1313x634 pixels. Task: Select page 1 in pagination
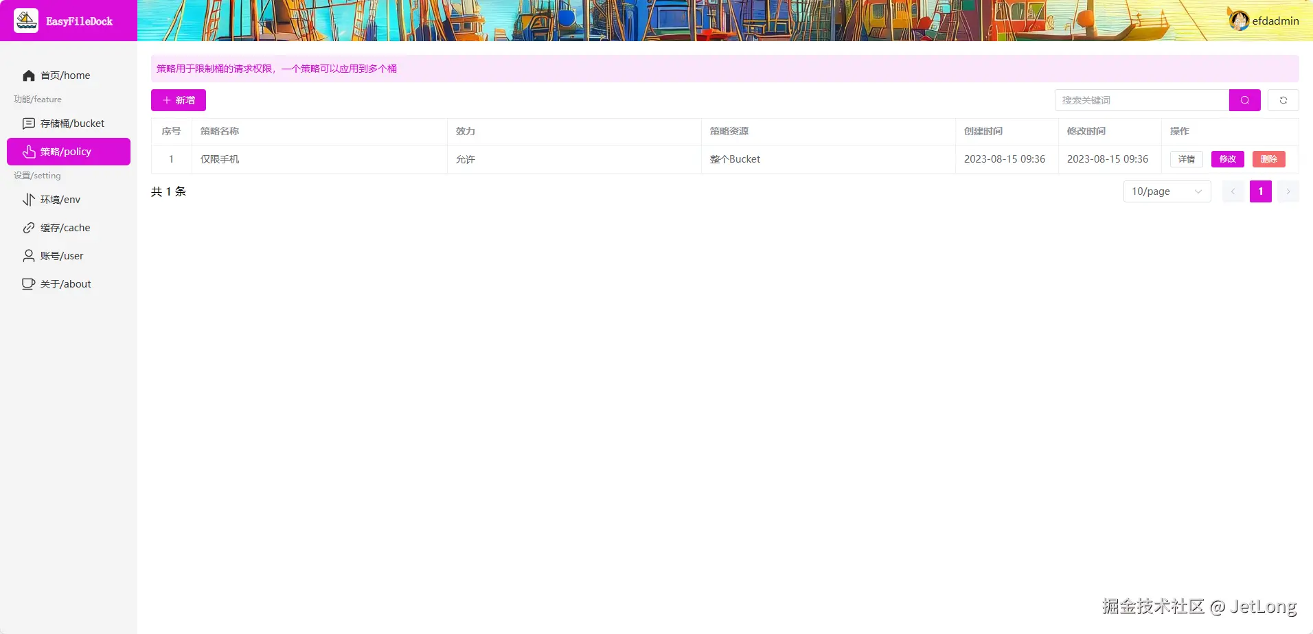pyautogui.click(x=1261, y=191)
